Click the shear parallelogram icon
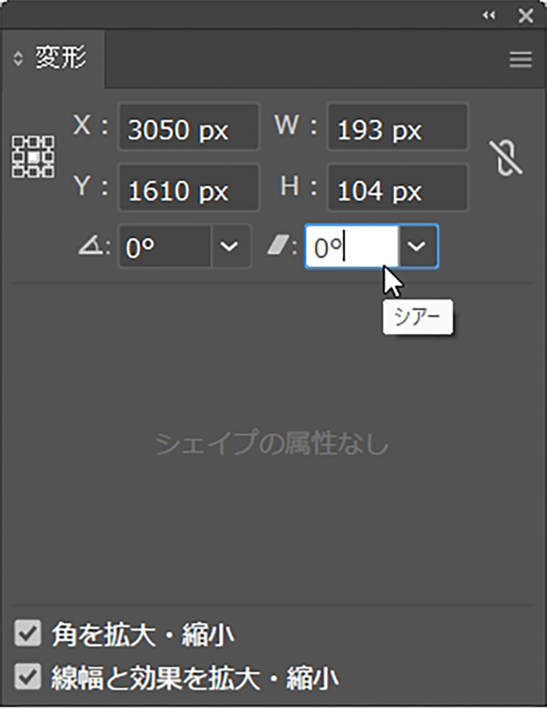 (278, 246)
